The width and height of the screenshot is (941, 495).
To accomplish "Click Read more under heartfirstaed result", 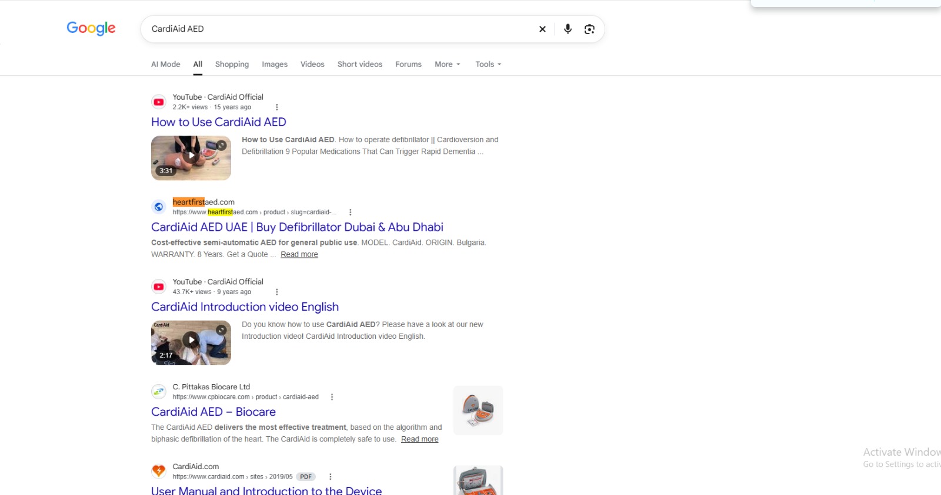I will click(x=299, y=254).
